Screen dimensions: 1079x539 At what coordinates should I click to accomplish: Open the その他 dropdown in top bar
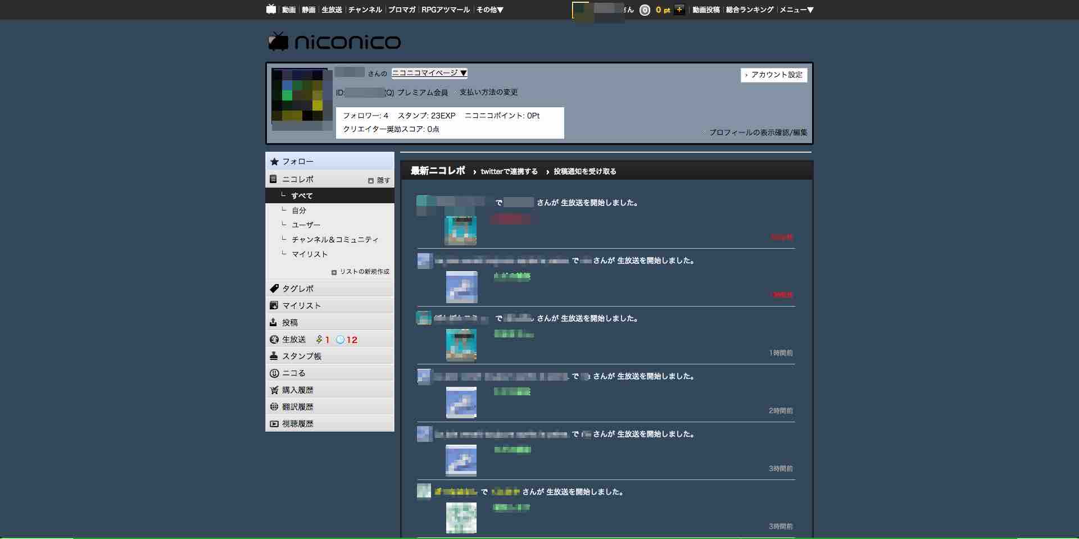[490, 10]
